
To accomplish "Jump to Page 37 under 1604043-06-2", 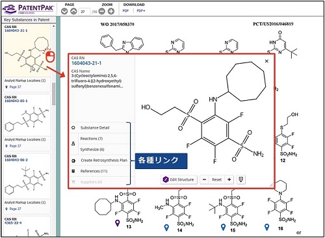I will [x=15, y=209].
